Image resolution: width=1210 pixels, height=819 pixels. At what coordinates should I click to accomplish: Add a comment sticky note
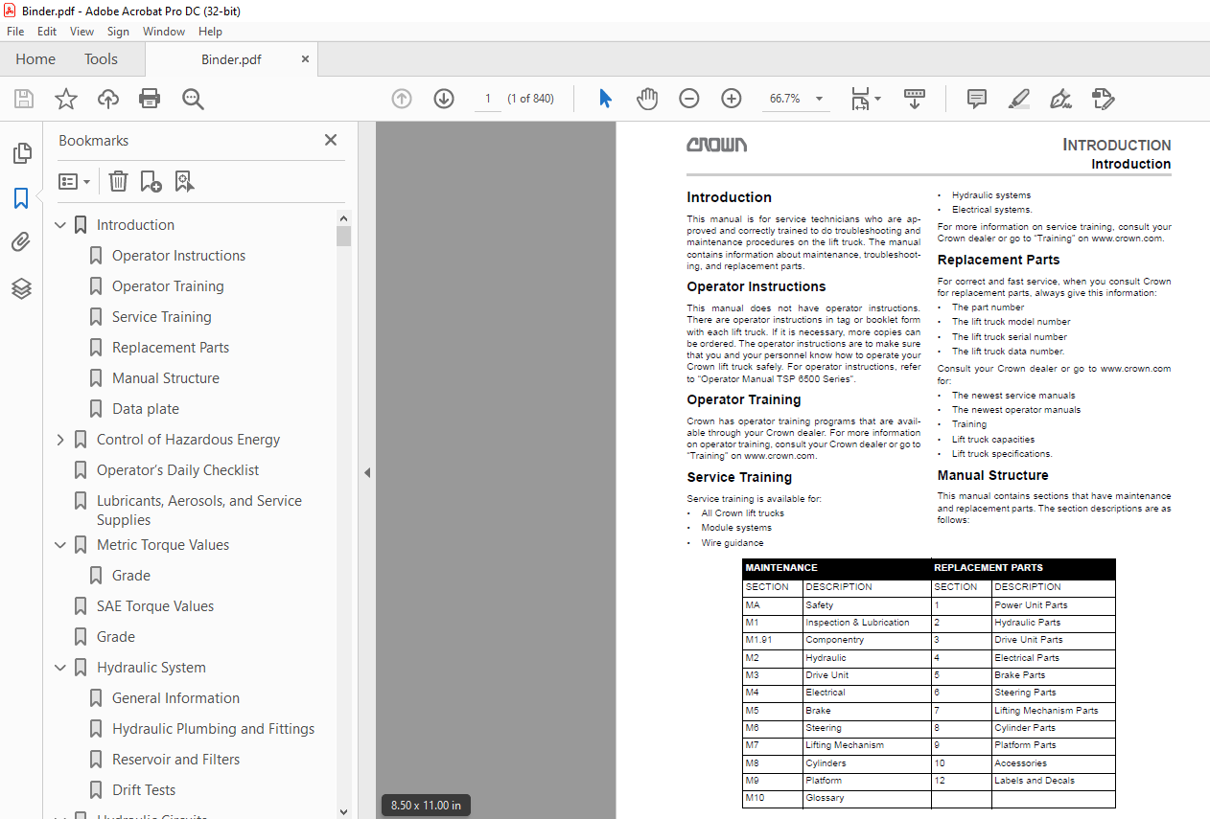pyautogui.click(x=977, y=99)
